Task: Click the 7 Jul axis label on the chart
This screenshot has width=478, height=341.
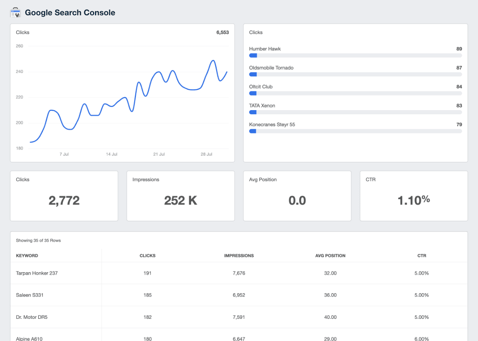Action: [64, 154]
